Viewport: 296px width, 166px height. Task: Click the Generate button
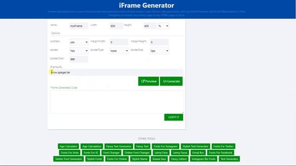[x=171, y=81]
